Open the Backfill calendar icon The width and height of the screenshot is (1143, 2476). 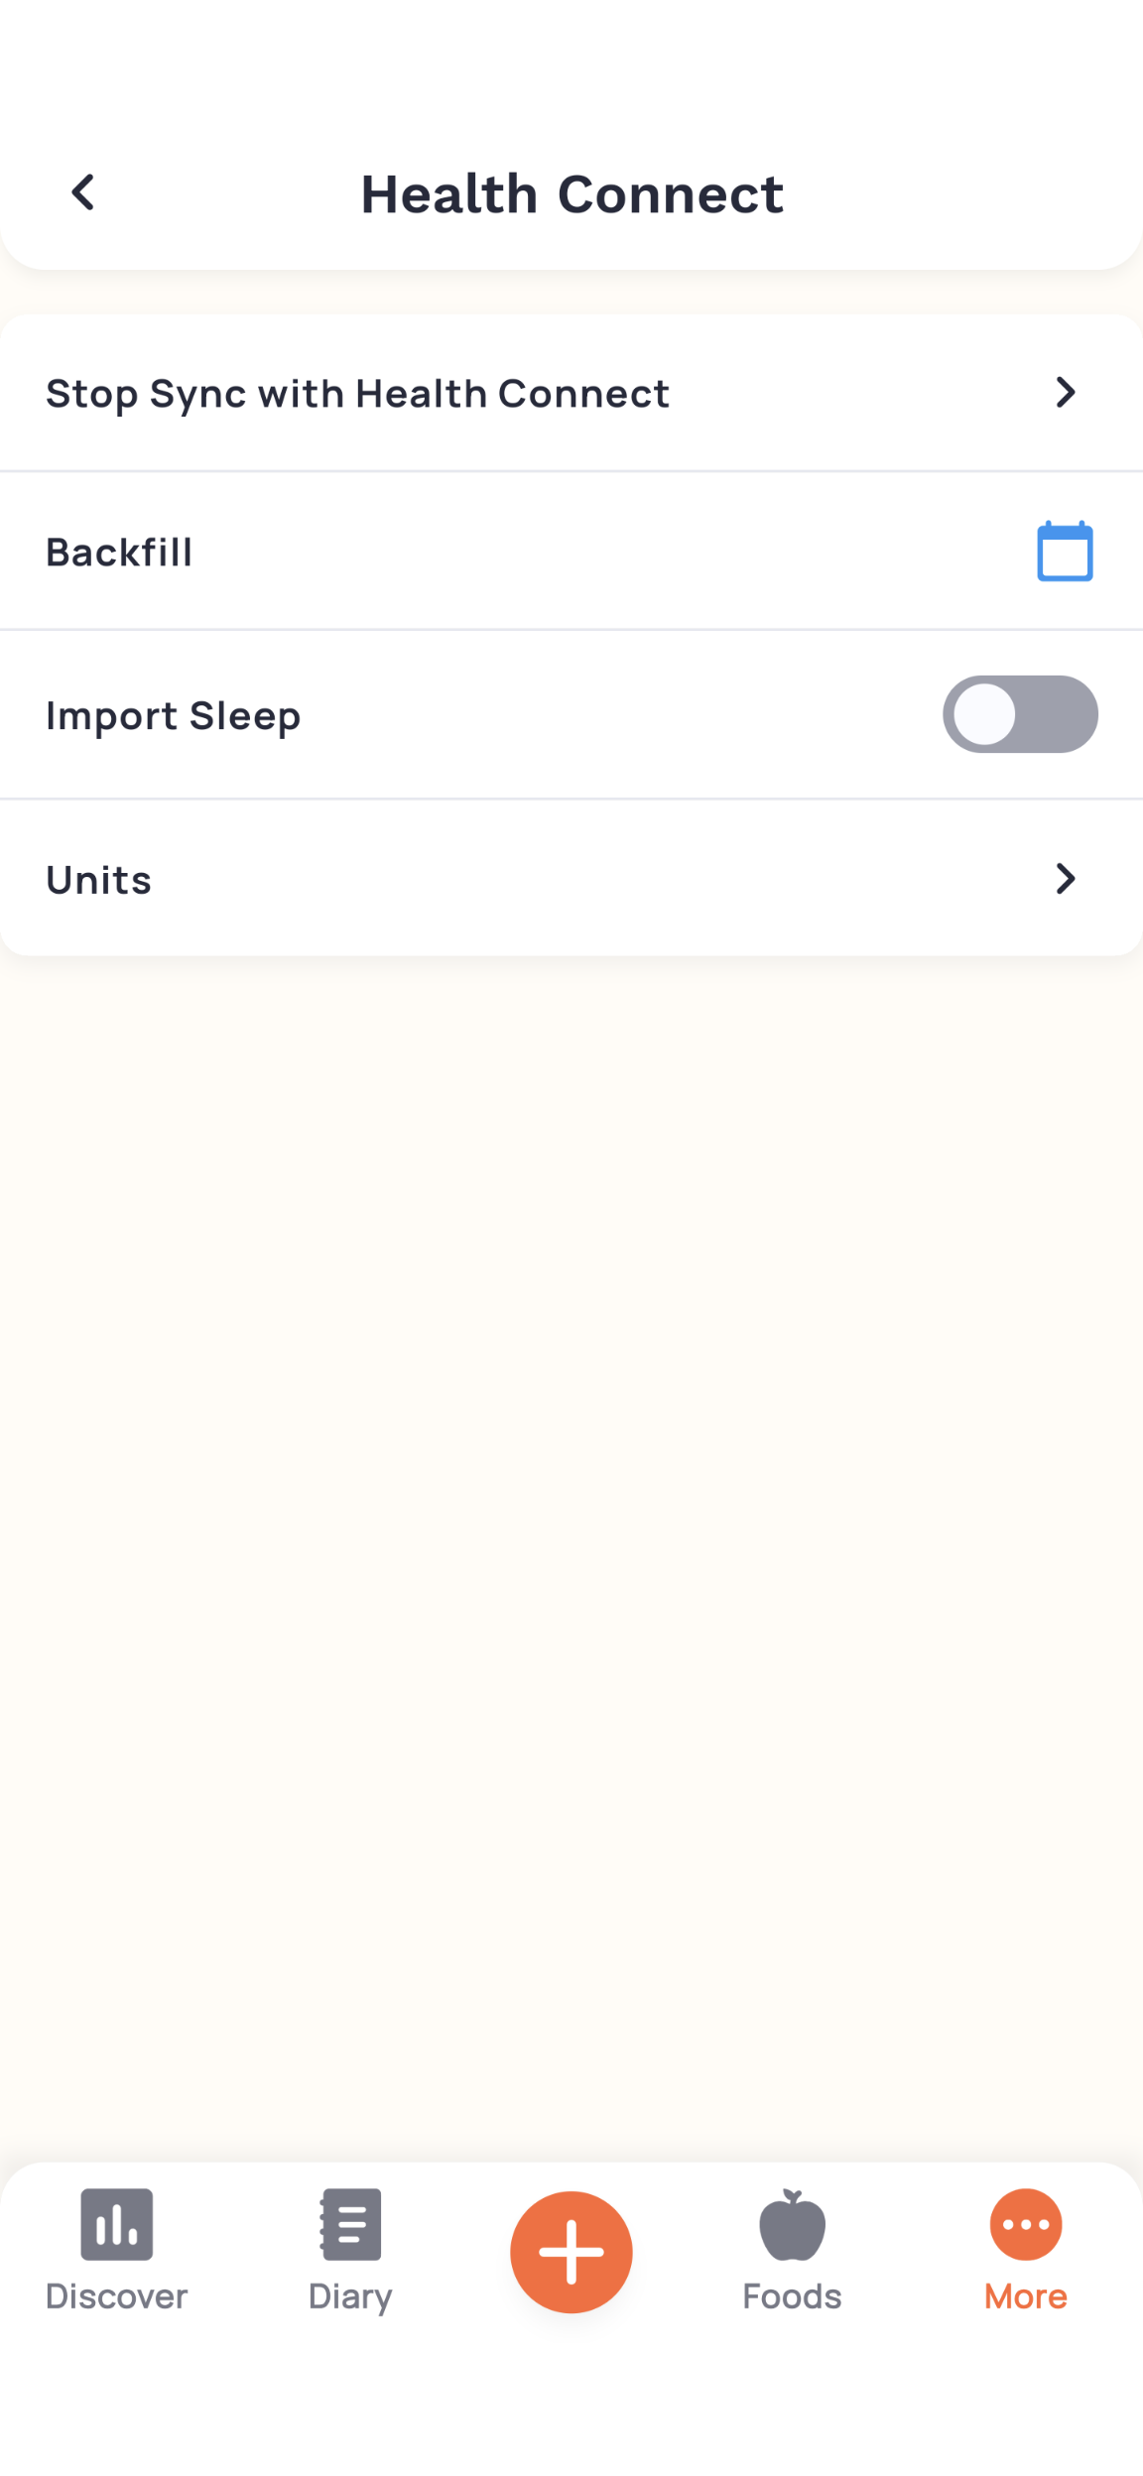coord(1065,551)
